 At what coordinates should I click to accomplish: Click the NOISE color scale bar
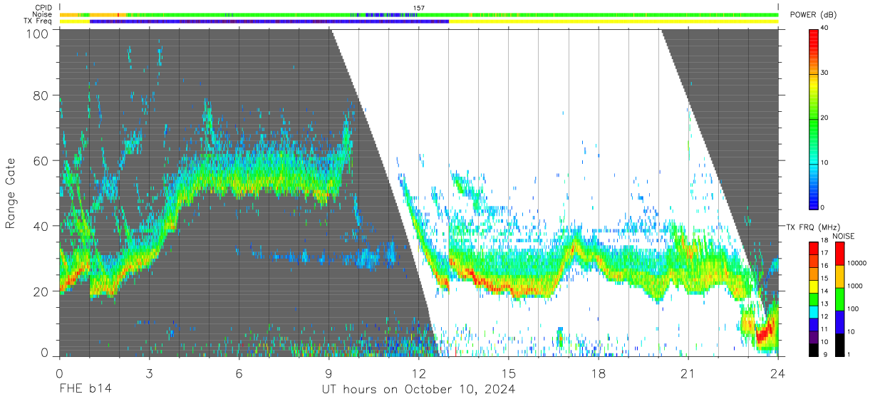tap(839, 299)
